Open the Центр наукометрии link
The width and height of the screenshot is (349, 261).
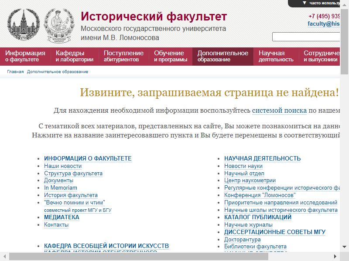click(x=250, y=181)
